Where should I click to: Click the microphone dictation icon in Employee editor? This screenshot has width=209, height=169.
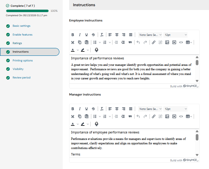tap(97, 50)
